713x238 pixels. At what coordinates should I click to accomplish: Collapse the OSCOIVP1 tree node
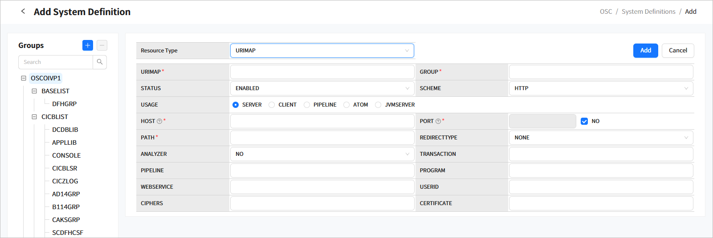[x=24, y=78]
